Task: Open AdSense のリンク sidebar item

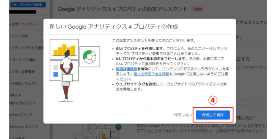Action: click(21, 115)
